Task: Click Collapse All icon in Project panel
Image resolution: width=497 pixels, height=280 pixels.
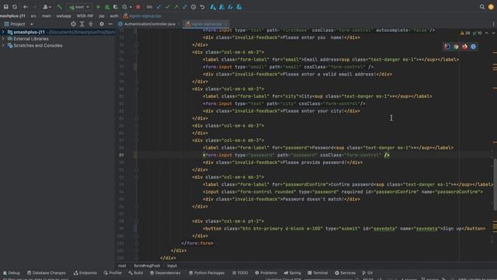Action: click(x=91, y=24)
